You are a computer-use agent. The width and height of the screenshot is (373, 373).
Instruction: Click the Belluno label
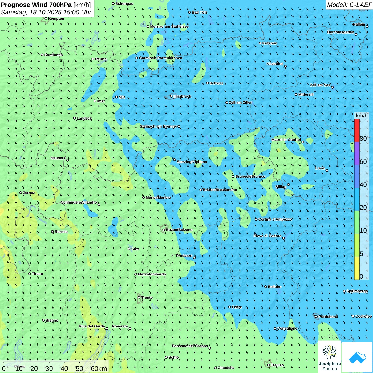[274, 287]
